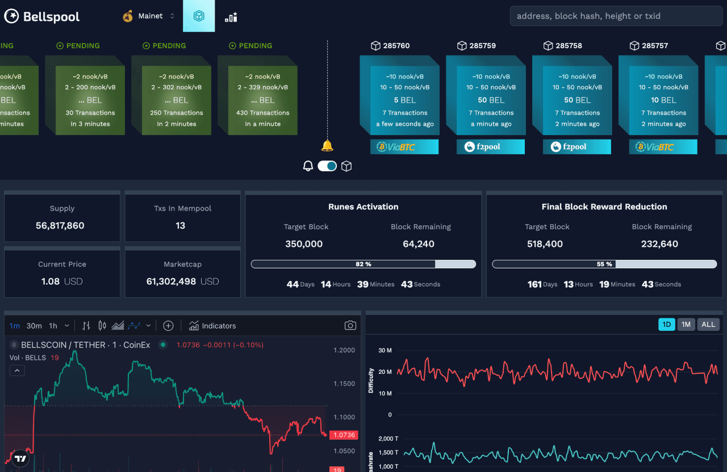Switch difficulty chart to 1D range
Image resolution: width=727 pixels, height=472 pixels.
(x=667, y=324)
